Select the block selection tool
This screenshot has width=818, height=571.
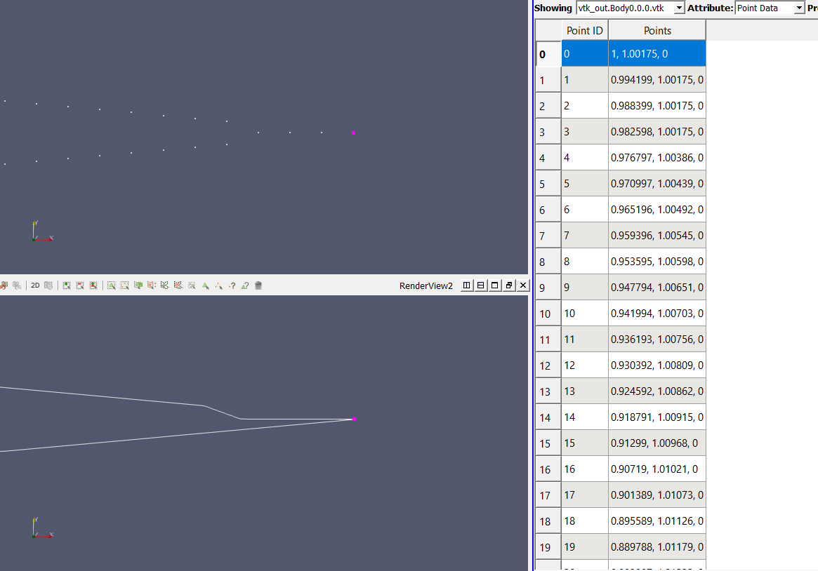[x=191, y=285]
